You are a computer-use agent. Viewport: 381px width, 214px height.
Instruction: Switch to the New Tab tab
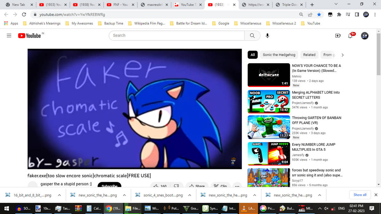[x=19, y=4]
